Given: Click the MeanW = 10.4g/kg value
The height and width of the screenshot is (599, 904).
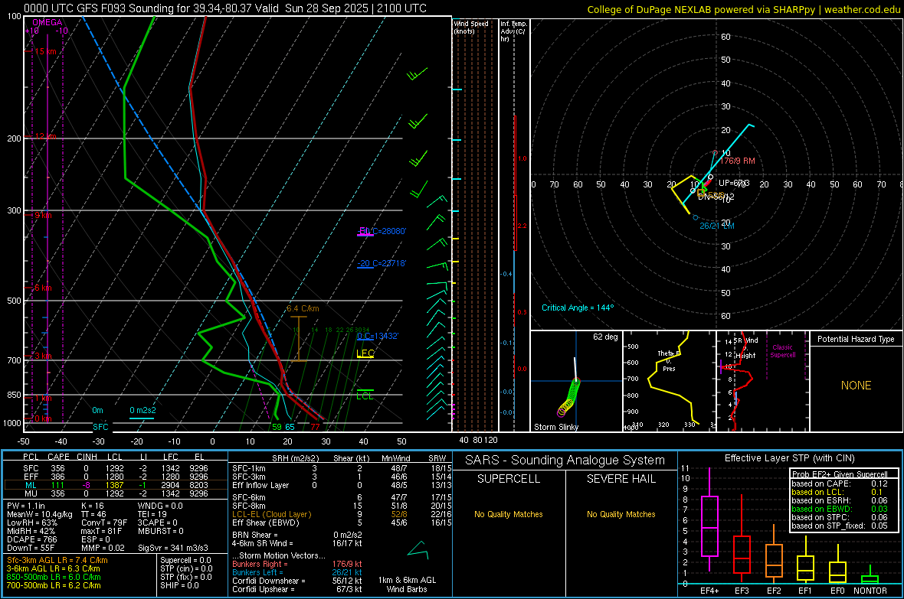Looking at the screenshot, I should pos(40,514).
